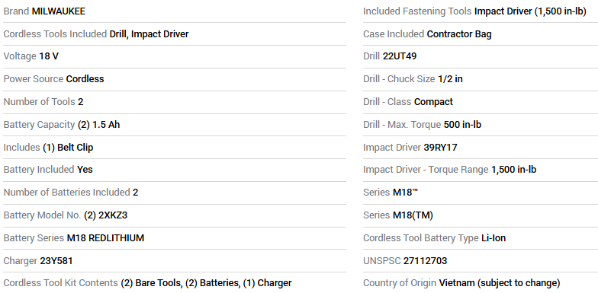This screenshot has height=293, width=598.
Task: Click the 'Brand' attribute label
Action: point(16,11)
